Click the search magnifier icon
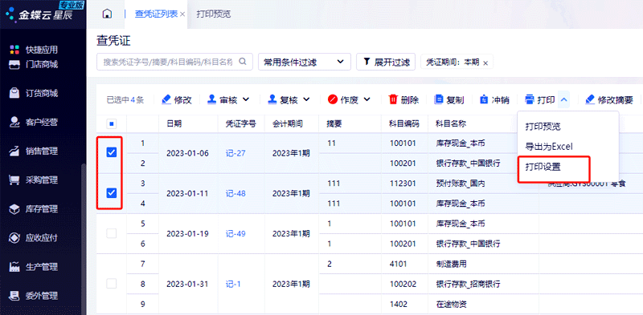 click(243, 62)
